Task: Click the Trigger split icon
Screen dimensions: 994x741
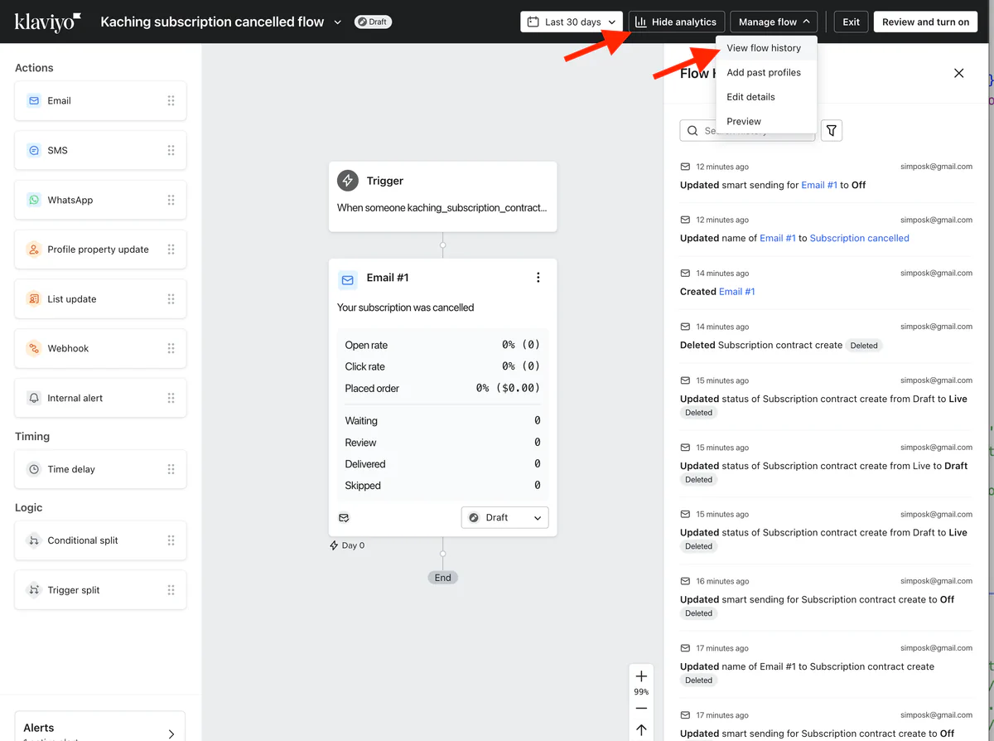Action: coord(34,590)
